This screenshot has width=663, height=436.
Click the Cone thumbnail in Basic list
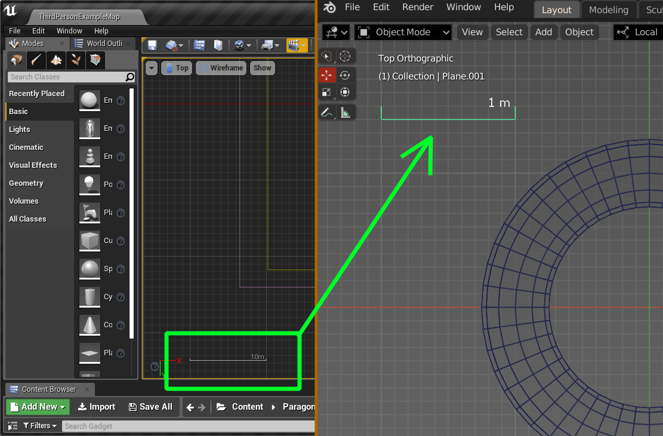click(x=90, y=325)
